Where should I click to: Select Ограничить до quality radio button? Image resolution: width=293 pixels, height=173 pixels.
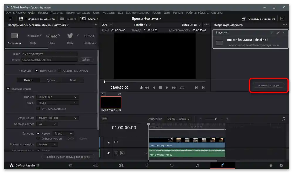click(x=38, y=139)
